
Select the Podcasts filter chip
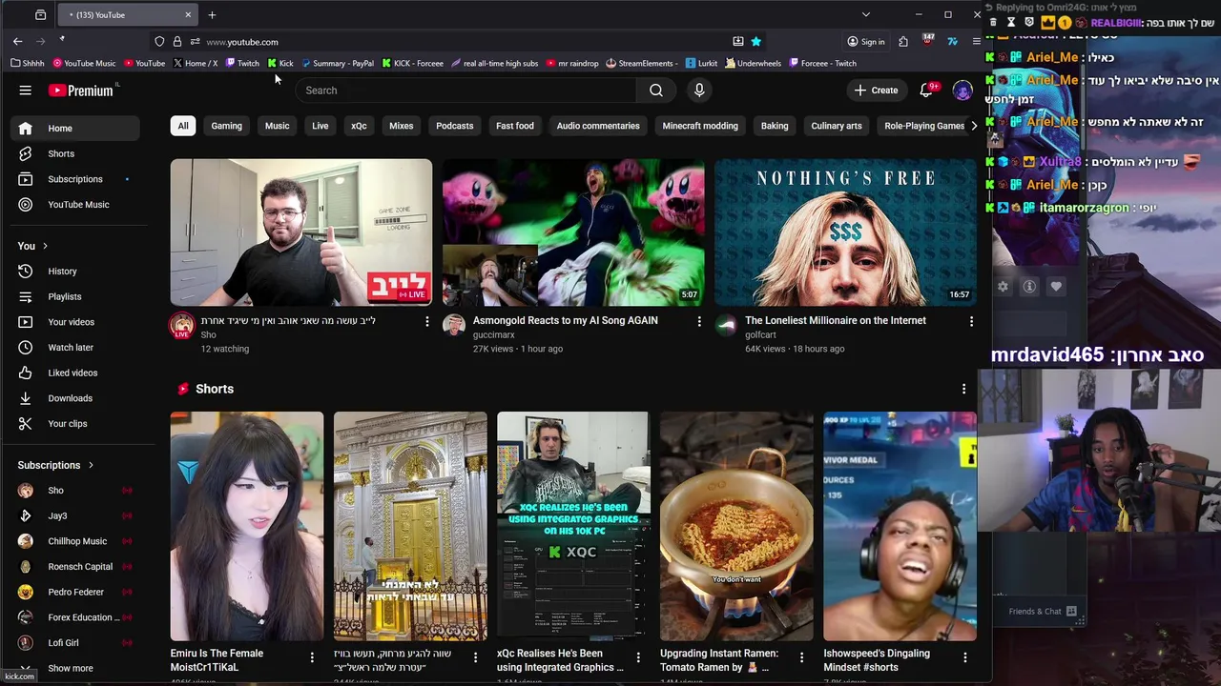tap(454, 126)
